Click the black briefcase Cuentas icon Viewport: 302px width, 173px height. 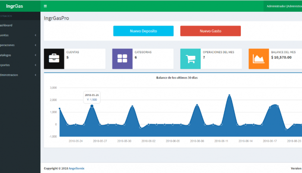[54, 59]
